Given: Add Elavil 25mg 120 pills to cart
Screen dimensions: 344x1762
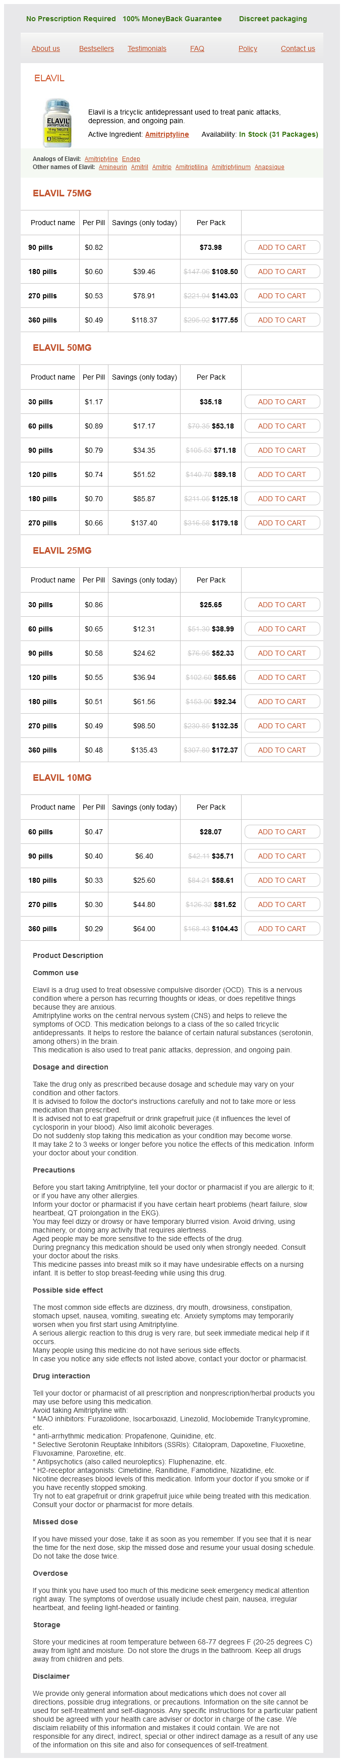Looking at the screenshot, I should [282, 678].
